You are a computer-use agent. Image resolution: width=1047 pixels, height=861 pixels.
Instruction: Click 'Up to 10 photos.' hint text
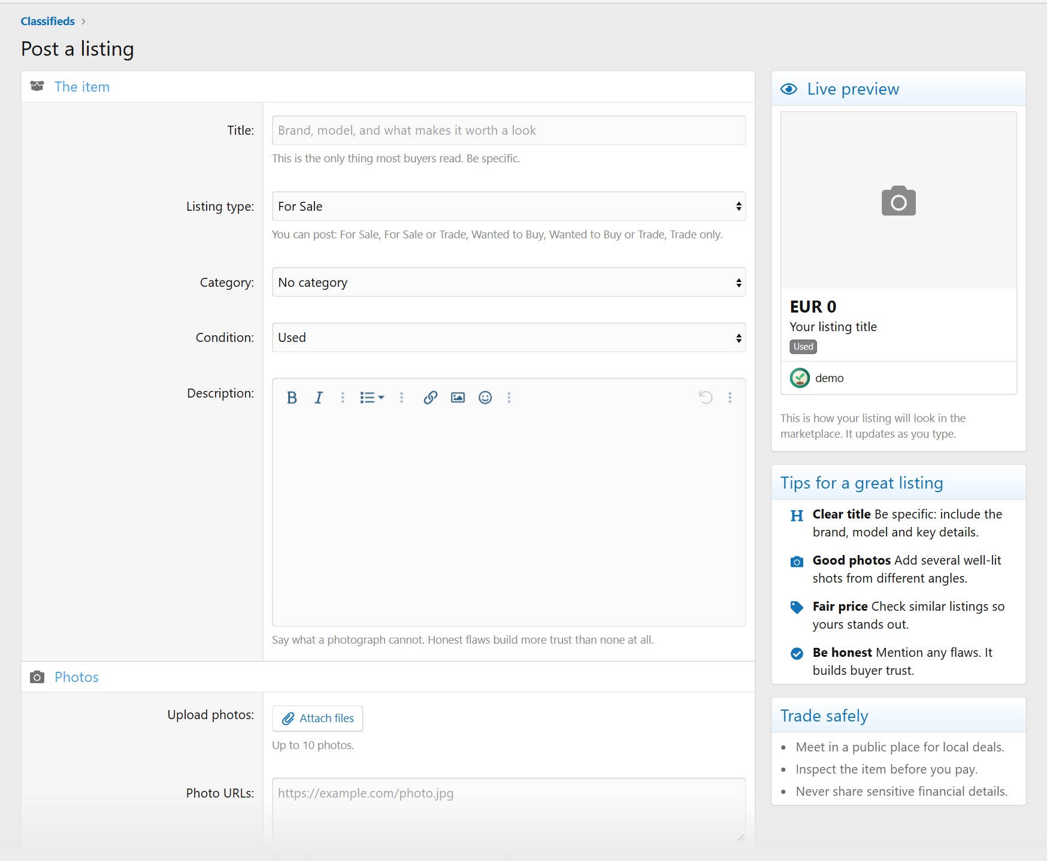tap(313, 745)
